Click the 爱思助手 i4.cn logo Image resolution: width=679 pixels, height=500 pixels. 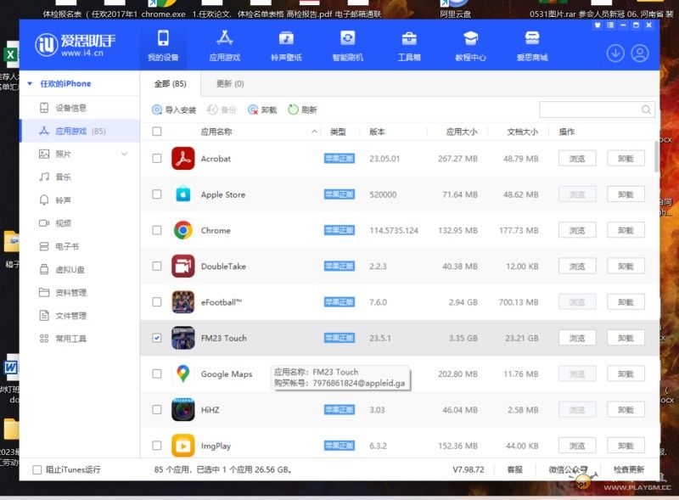pos(76,45)
